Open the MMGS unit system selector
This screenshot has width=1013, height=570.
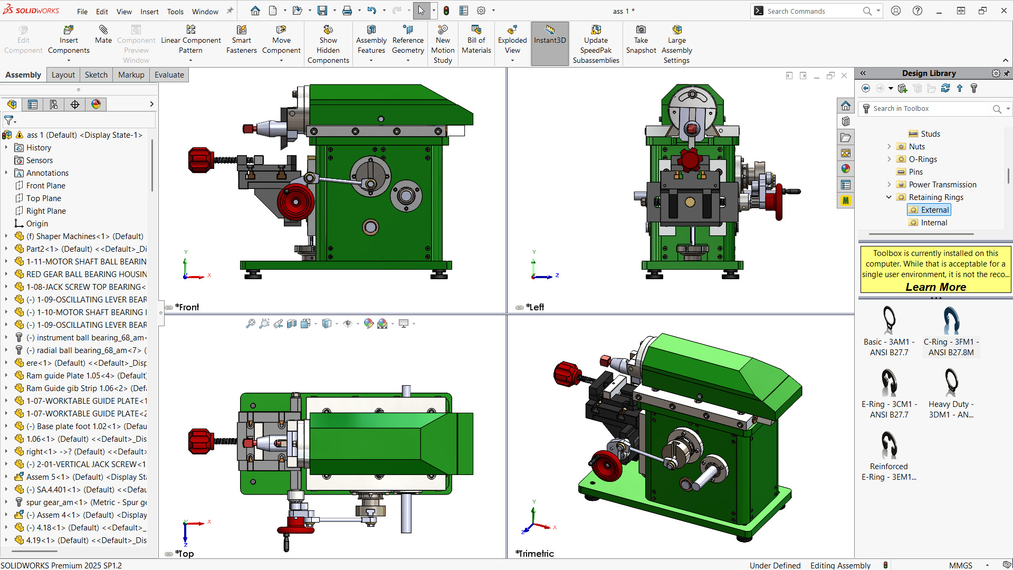(x=968, y=565)
